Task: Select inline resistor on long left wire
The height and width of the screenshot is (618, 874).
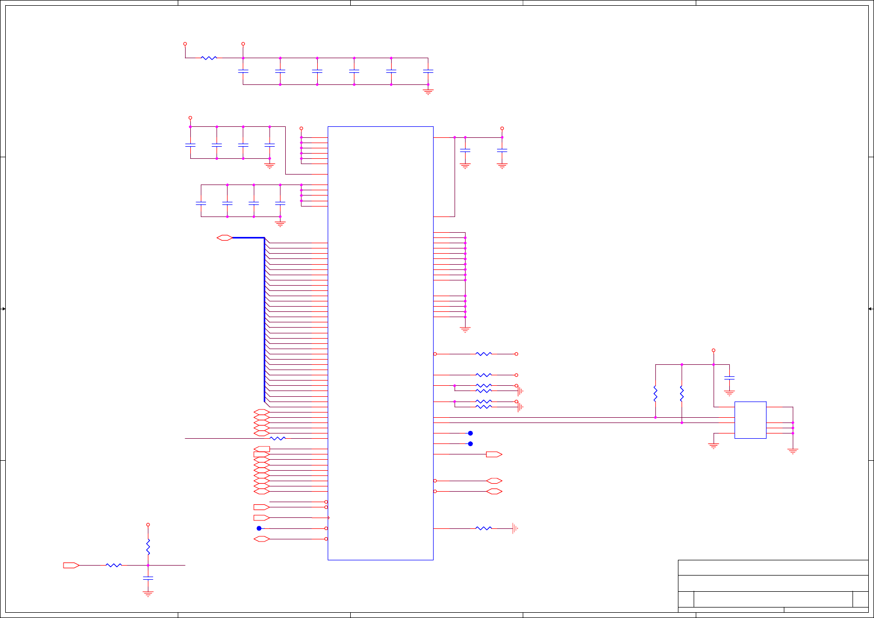Action: 277,438
